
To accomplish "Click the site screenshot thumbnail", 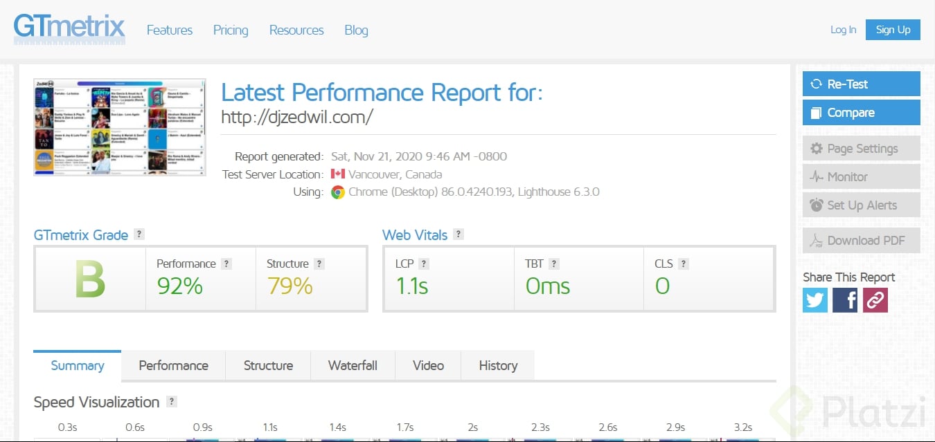I will coord(120,127).
